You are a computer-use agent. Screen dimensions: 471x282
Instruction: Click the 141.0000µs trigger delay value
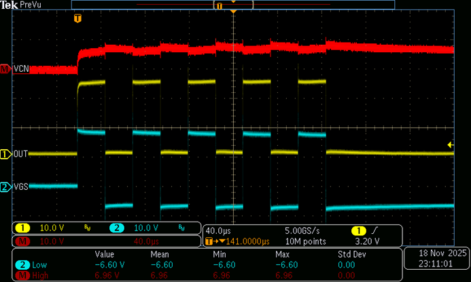tap(248, 241)
